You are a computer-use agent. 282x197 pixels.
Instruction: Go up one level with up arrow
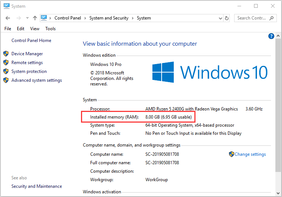[35, 18]
